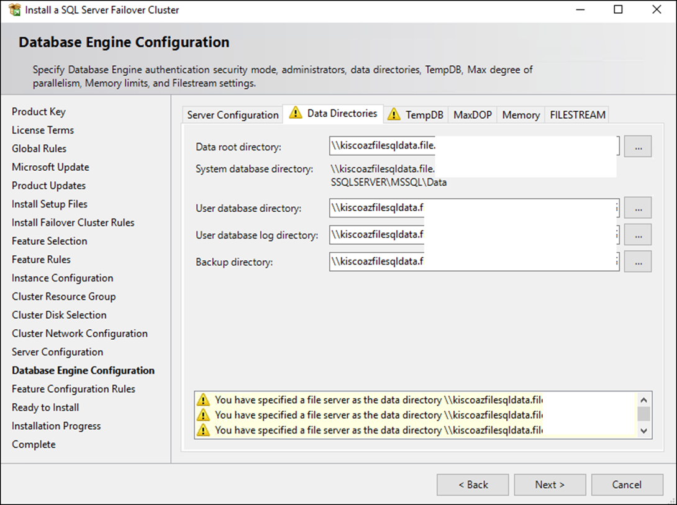Browse for User database log directory
Image resolution: width=677 pixels, height=505 pixels.
(x=638, y=235)
